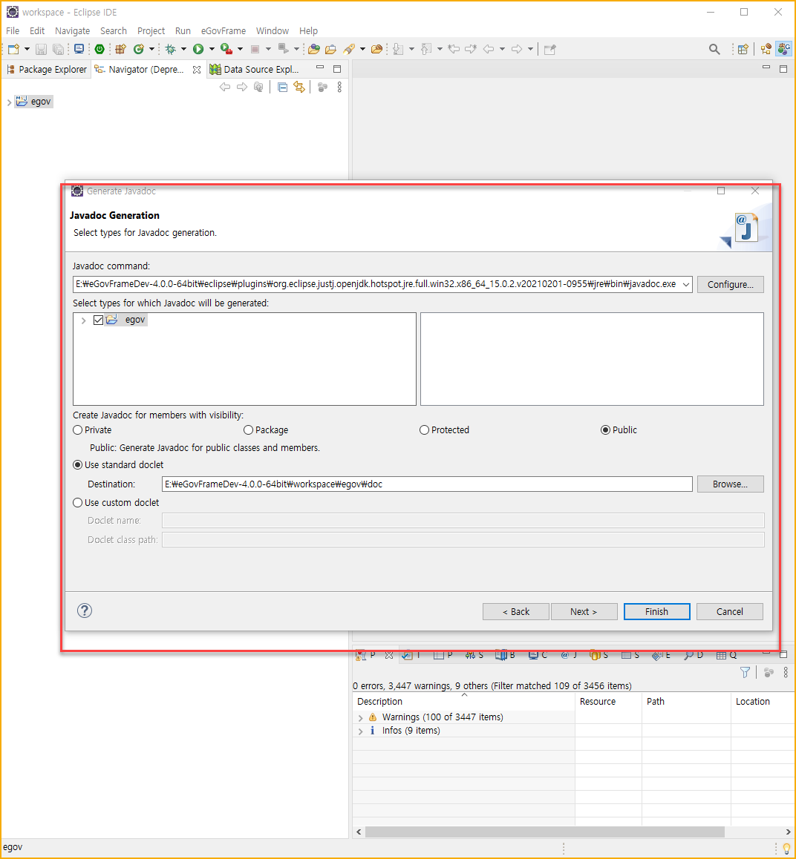Screen dimensions: 796x859
Task: Click the green power toolbar icon
Action: [99, 49]
